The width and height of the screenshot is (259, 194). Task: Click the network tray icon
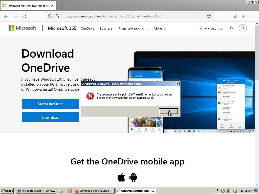(229, 191)
